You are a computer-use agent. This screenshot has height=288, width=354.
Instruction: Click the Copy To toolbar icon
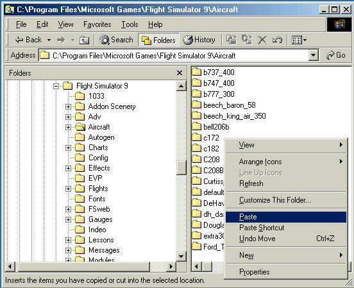[247, 40]
